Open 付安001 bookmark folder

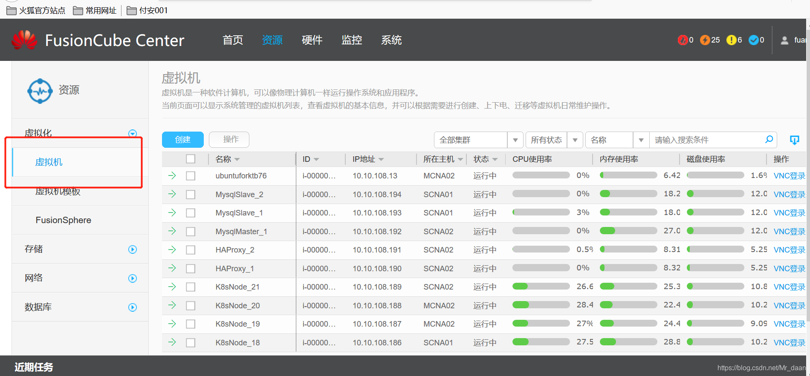point(147,10)
